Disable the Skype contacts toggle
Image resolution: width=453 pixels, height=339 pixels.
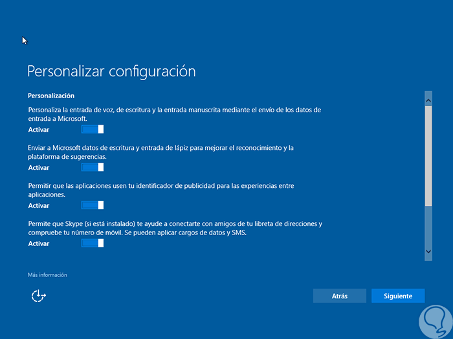[93, 243]
